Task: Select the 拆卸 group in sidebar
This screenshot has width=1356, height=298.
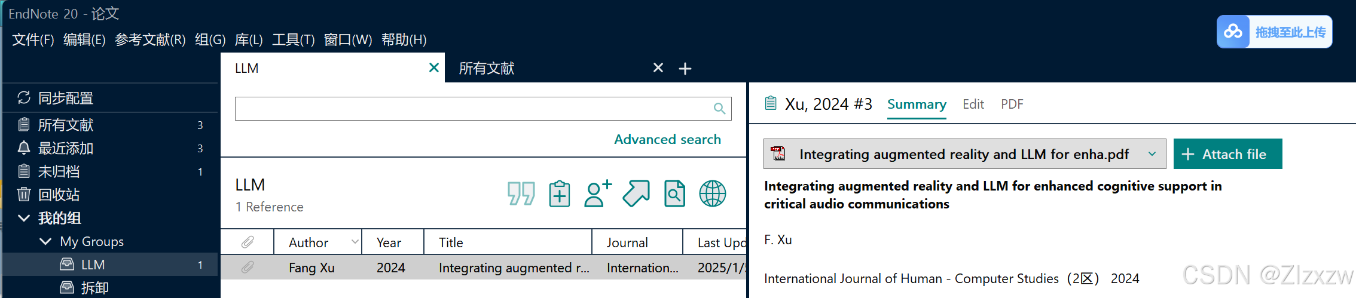Action: click(x=111, y=288)
